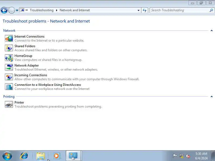This screenshot has height=161, width=215.
Task: Launch Internet Explorer from taskbar
Action: click(24, 156)
